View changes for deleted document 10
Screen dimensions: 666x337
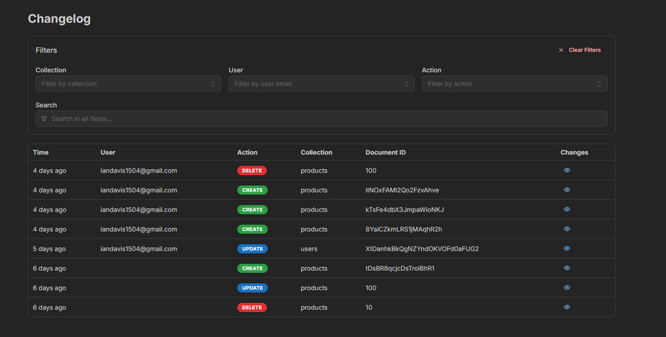pos(567,307)
